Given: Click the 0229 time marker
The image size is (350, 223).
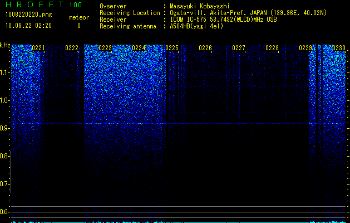Looking at the screenshot, I should [x=305, y=48].
